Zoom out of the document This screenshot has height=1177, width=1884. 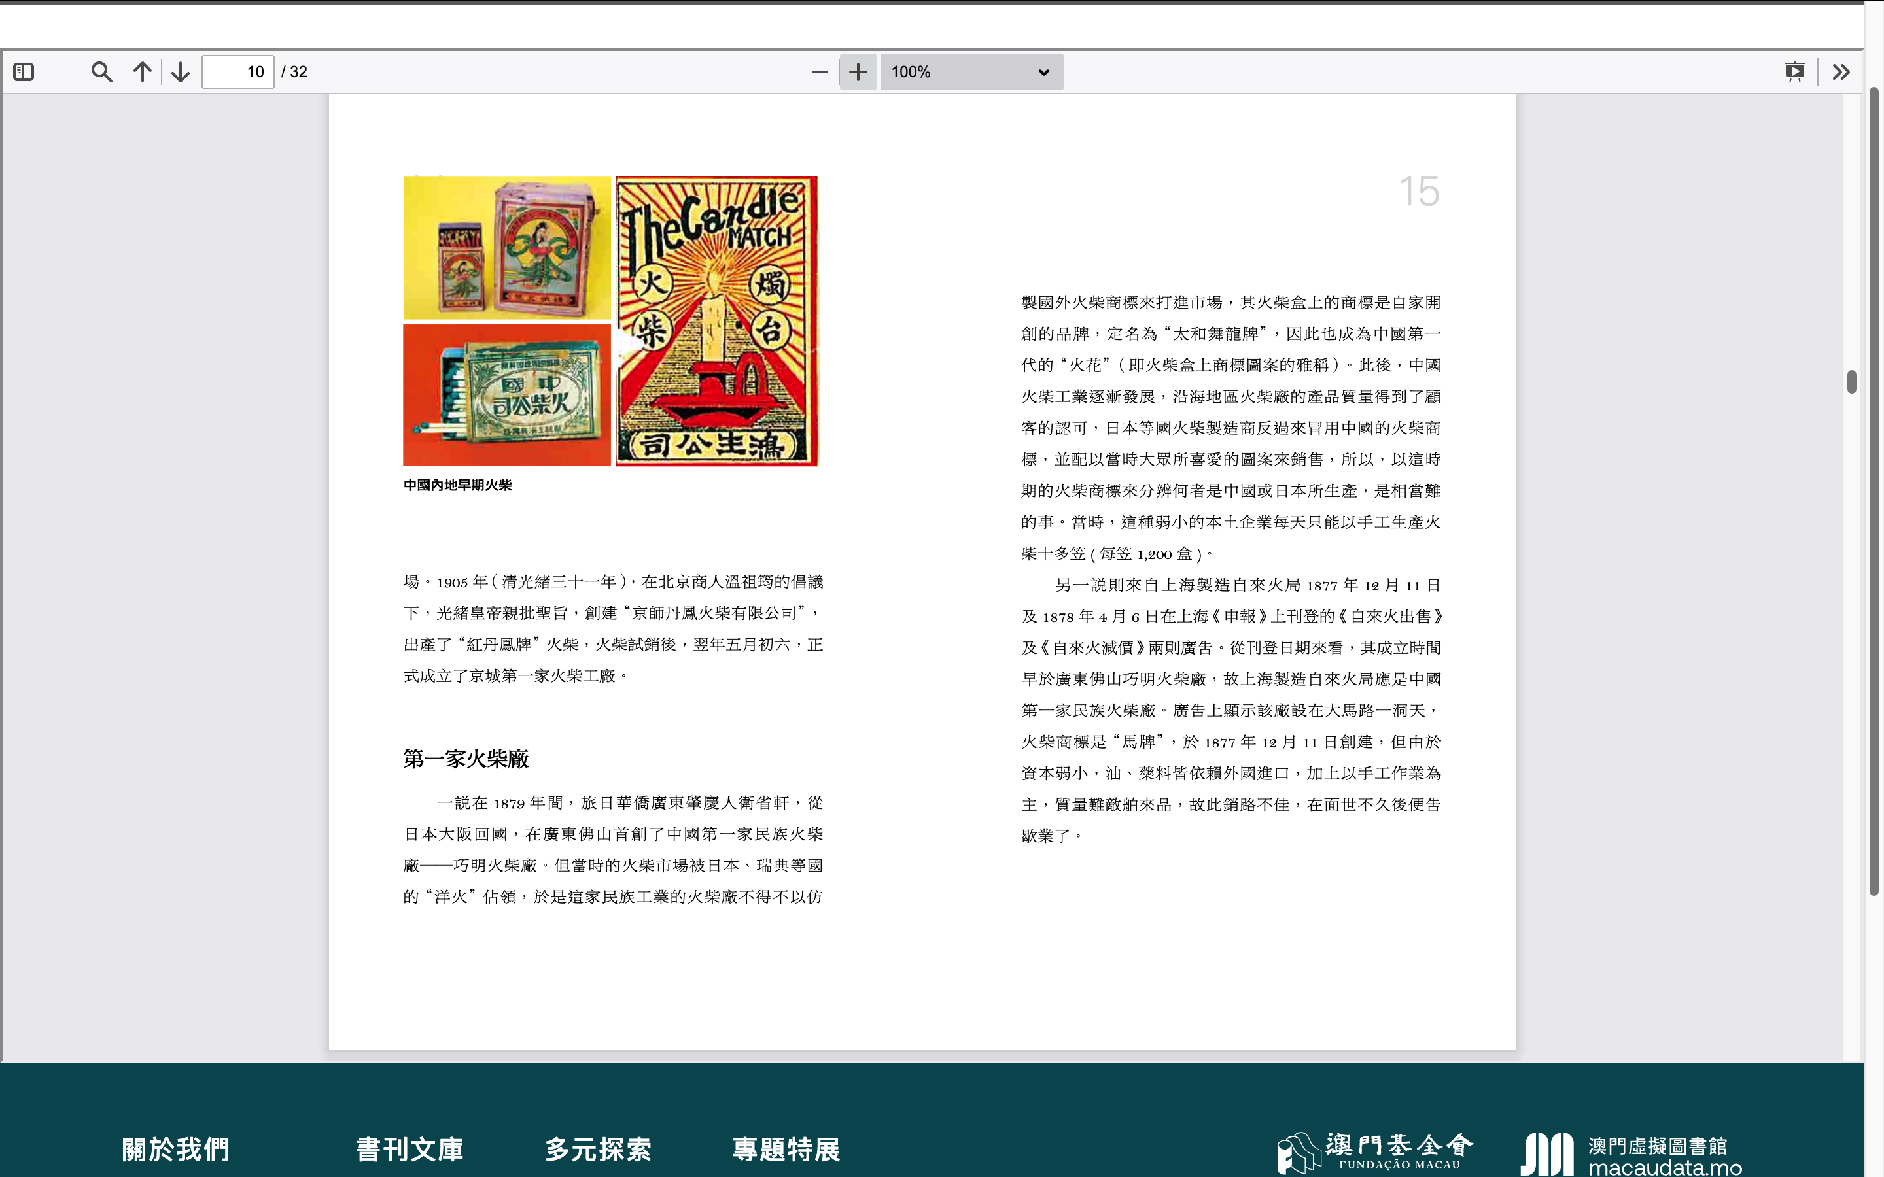(x=819, y=71)
